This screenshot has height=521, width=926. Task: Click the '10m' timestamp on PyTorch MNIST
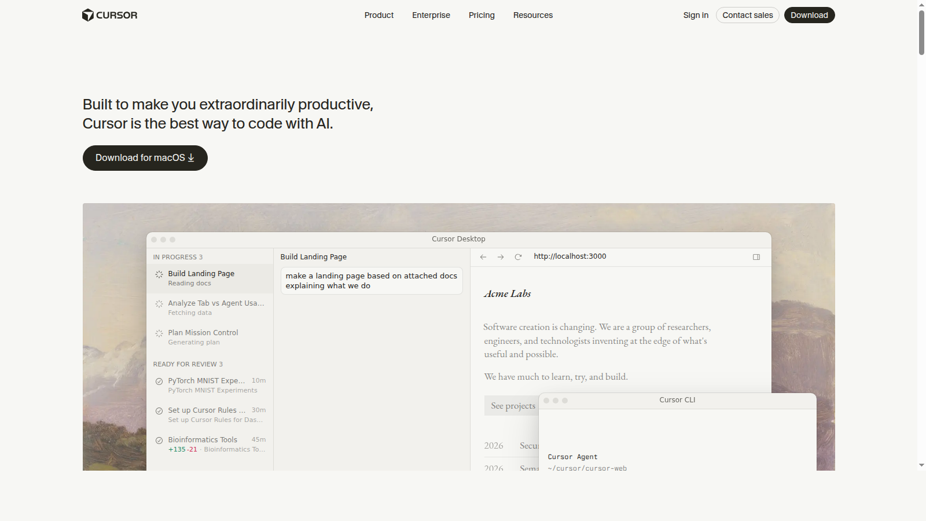click(259, 381)
